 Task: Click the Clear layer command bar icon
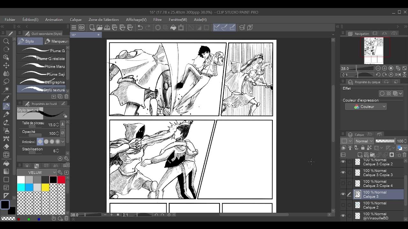(x=158, y=27)
